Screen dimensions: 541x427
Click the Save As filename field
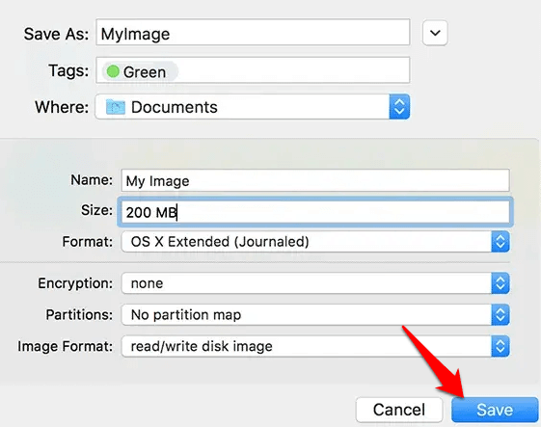pos(253,33)
